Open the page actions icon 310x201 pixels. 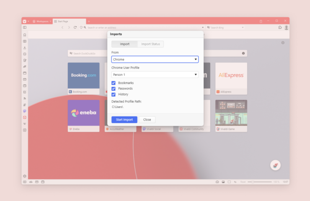pos(235,182)
